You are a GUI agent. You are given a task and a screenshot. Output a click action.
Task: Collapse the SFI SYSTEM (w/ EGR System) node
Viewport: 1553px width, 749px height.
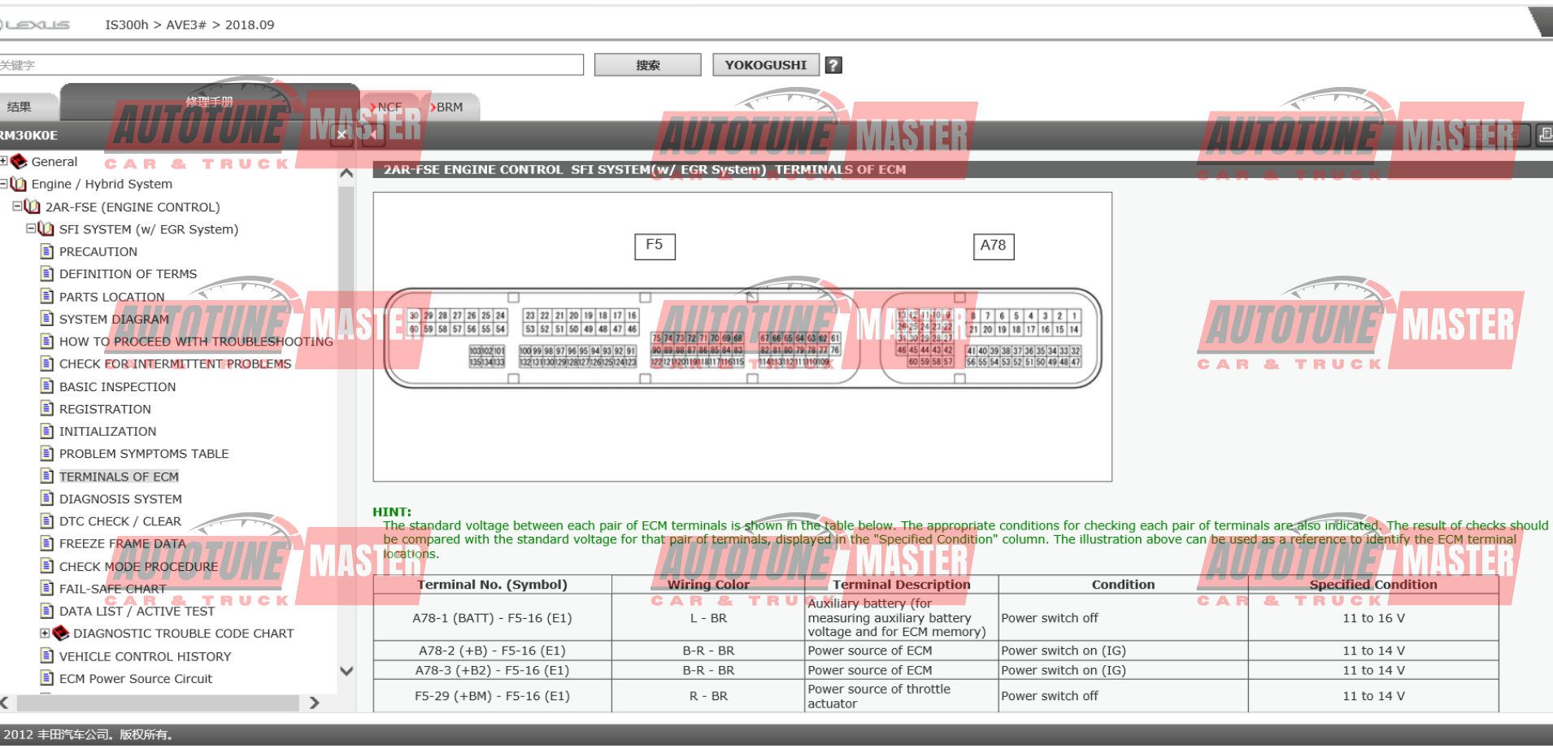coord(31,229)
